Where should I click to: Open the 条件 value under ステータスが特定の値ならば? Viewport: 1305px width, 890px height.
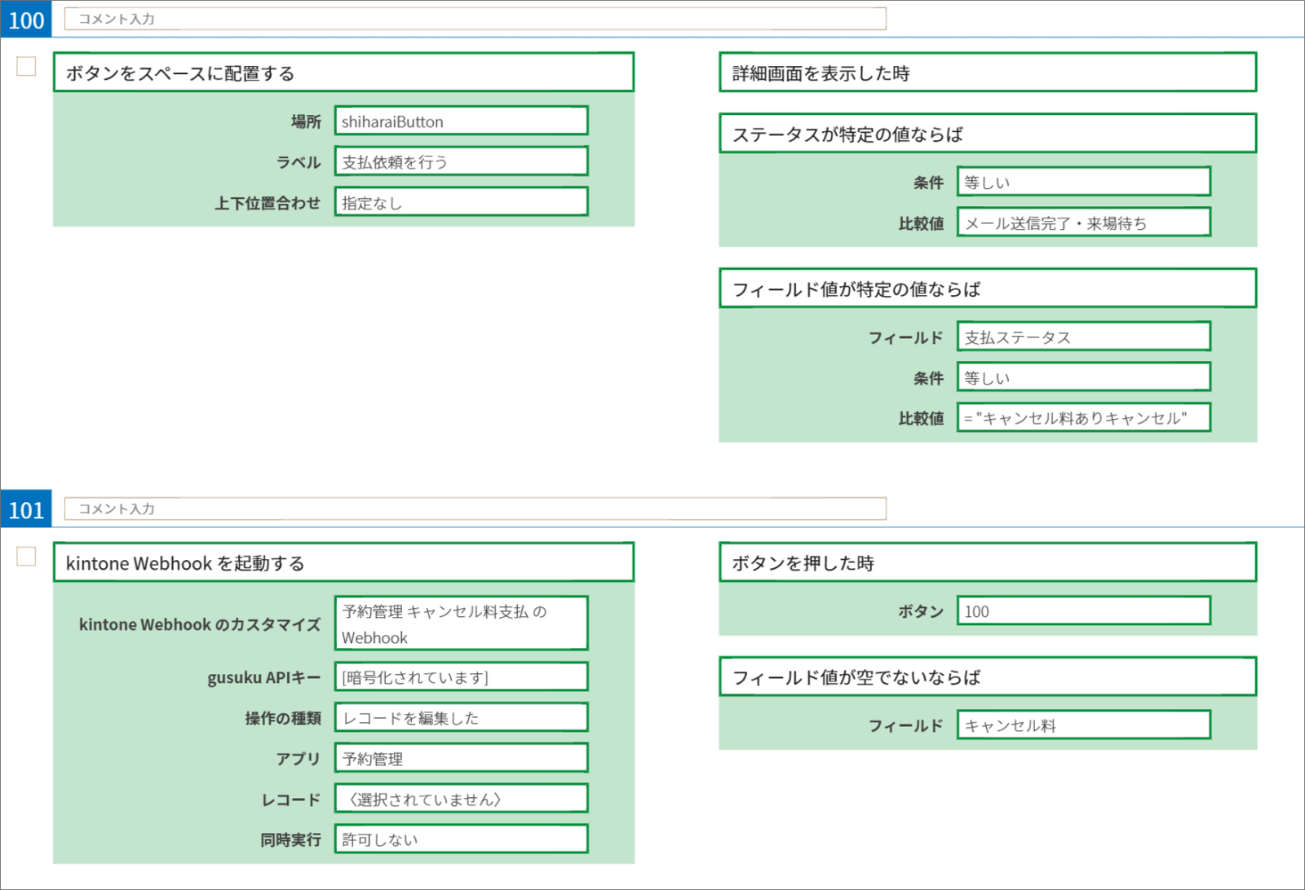(1084, 182)
